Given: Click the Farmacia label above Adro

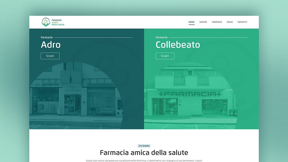Looking at the screenshot, I should pyautogui.click(x=47, y=37).
